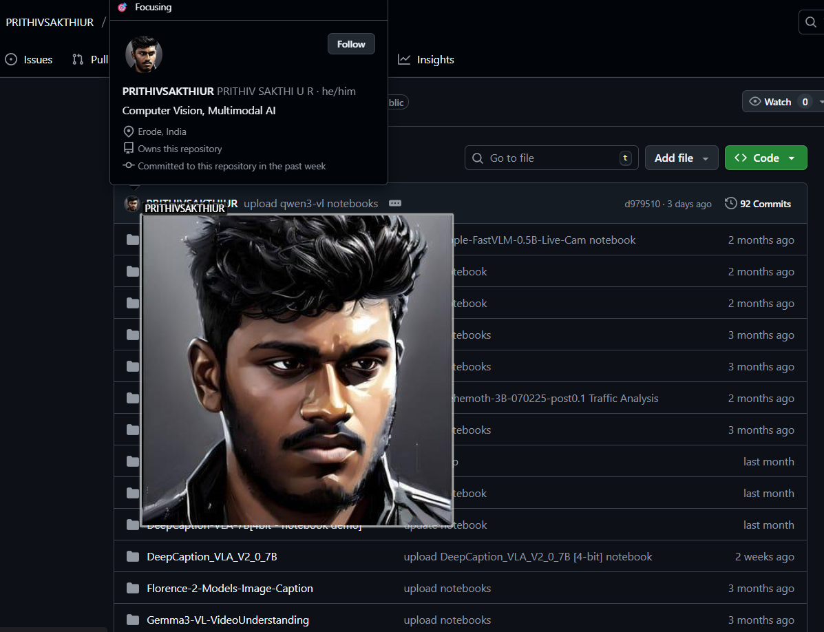Screen dimensions: 824x632
Task: Click the commit icon by Committed to this repository
Action: tap(128, 165)
